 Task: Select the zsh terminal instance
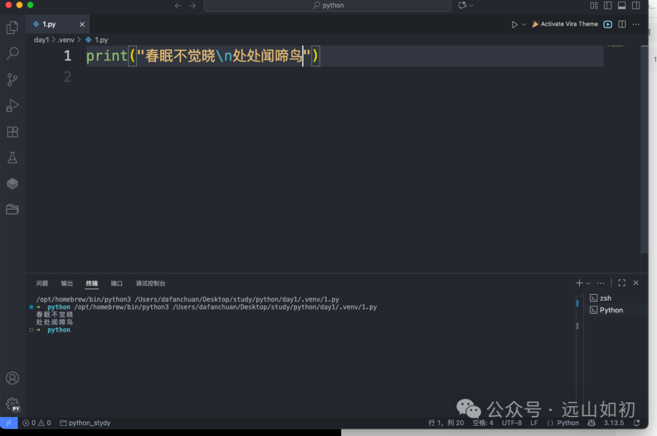click(x=615, y=298)
